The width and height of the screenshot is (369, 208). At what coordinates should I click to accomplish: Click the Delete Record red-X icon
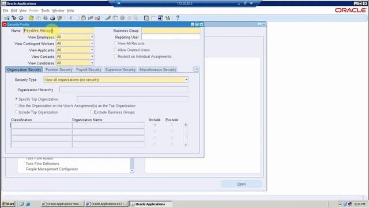pos(97,18)
